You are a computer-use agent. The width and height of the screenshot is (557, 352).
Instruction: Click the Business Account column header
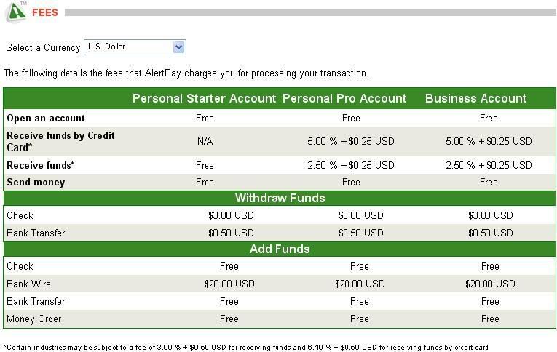[x=475, y=98]
